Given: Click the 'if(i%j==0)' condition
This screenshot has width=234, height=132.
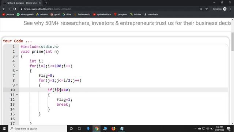Looking at the screenshot, I should [59, 90].
